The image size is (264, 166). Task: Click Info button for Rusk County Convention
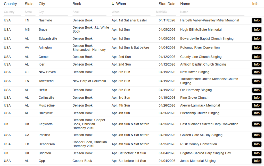pyautogui.click(x=257, y=144)
